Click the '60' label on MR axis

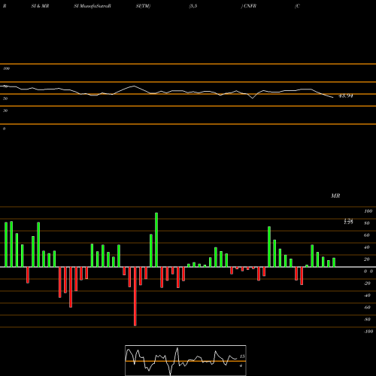tap(367, 235)
